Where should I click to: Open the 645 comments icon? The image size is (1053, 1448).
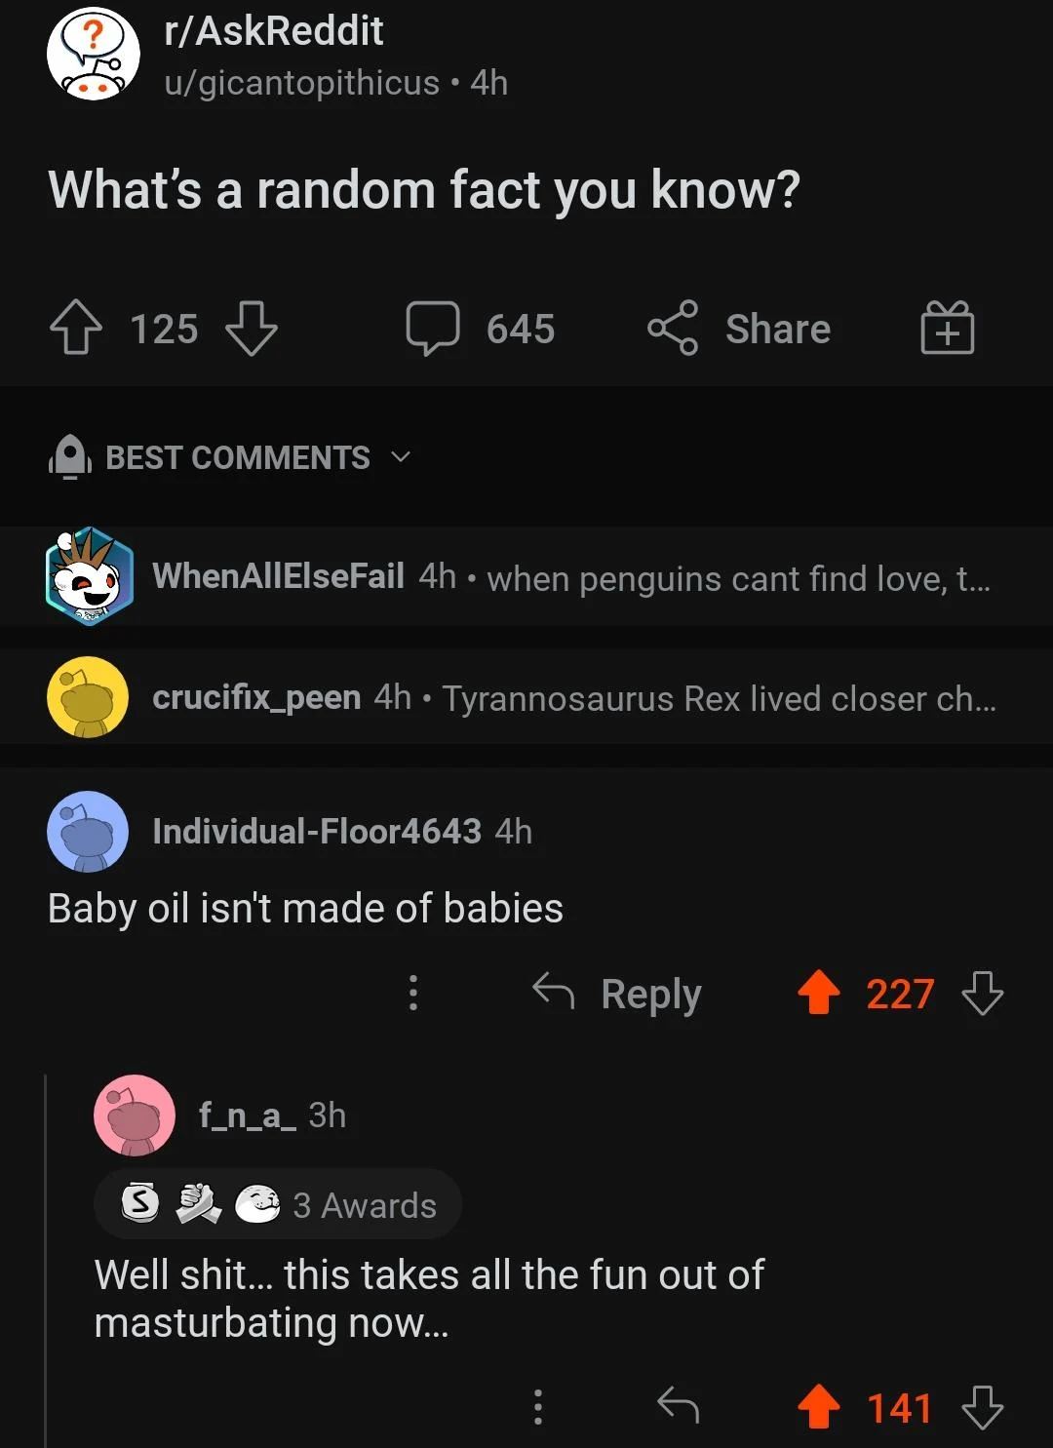433,328
